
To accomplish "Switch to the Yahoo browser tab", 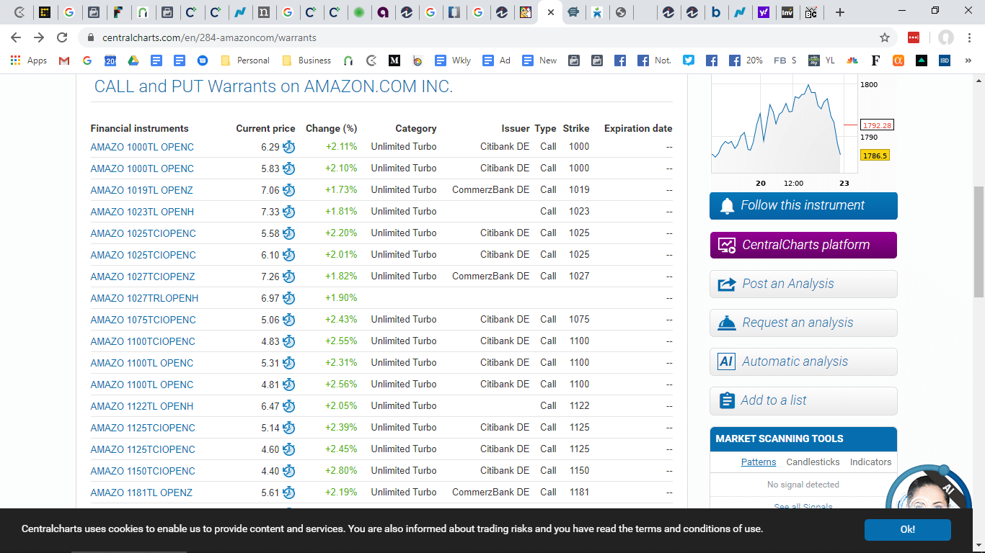I will [764, 12].
